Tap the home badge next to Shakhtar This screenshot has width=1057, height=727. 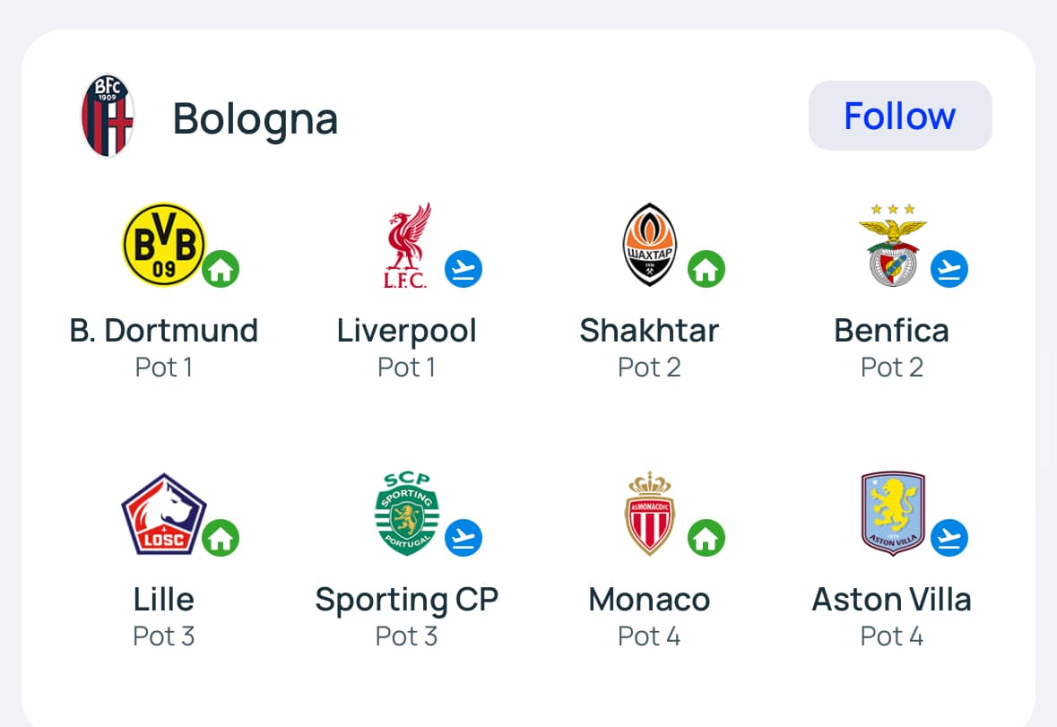[706, 269]
